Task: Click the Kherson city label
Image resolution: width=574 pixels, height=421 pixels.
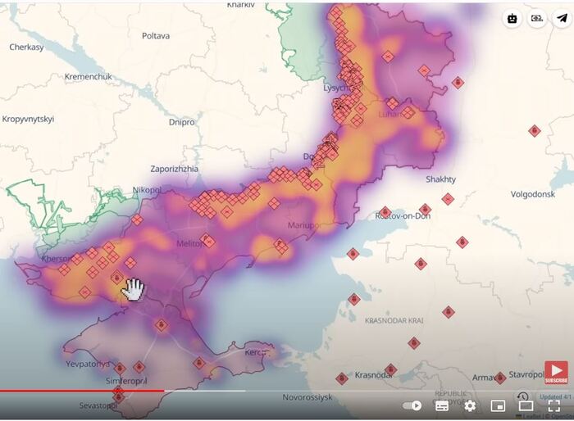Action: (x=54, y=259)
